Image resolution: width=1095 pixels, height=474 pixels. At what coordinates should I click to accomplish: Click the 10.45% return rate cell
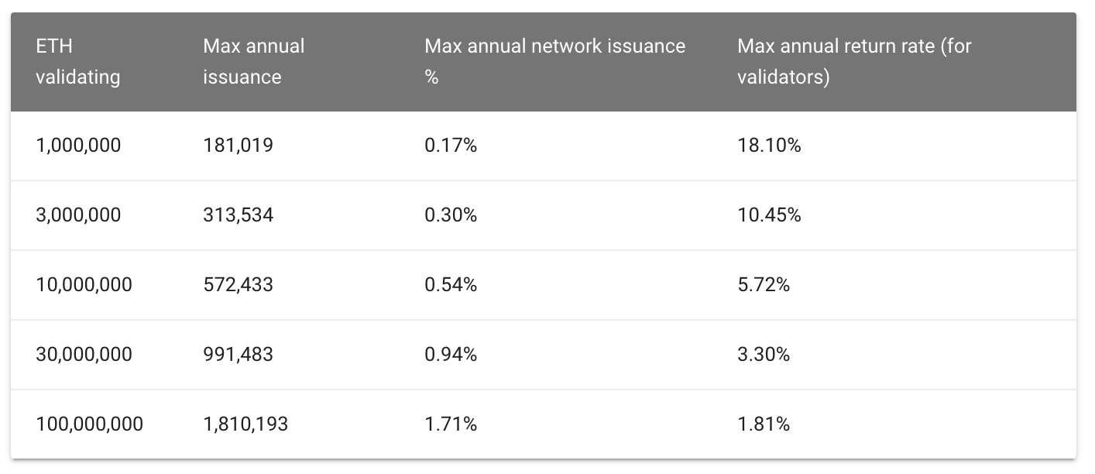pos(768,215)
